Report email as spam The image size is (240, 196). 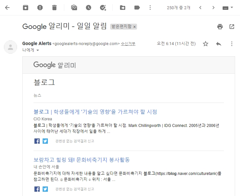(x=40, y=8)
